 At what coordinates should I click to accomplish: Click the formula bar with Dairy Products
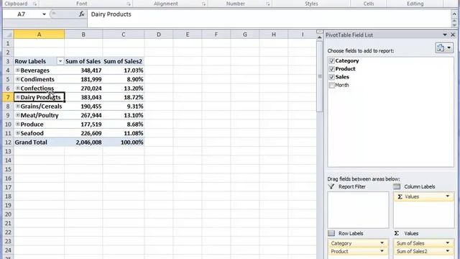[x=268, y=18]
